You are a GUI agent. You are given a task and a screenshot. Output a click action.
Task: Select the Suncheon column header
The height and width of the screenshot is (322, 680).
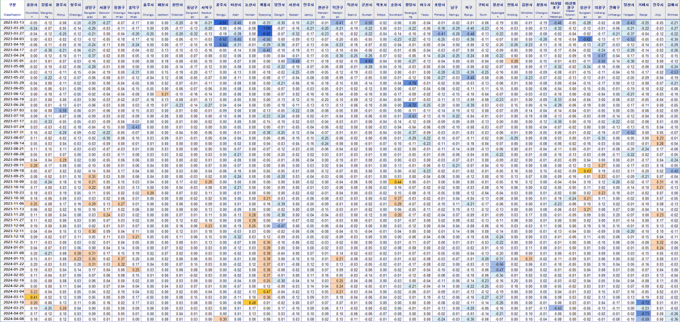click(x=395, y=10)
